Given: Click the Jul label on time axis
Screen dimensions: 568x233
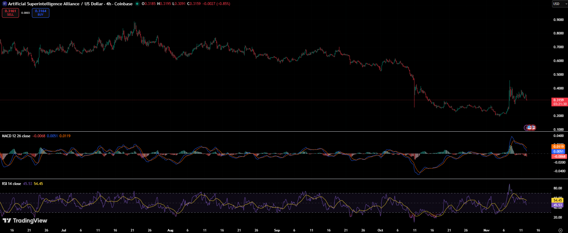Looking at the screenshot, I should click(64, 231).
